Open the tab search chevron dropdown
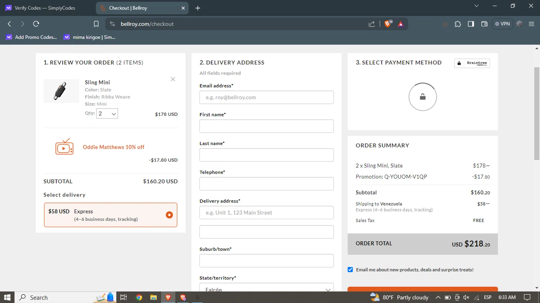Screen dimensions: 540x303 pos(476,6)
